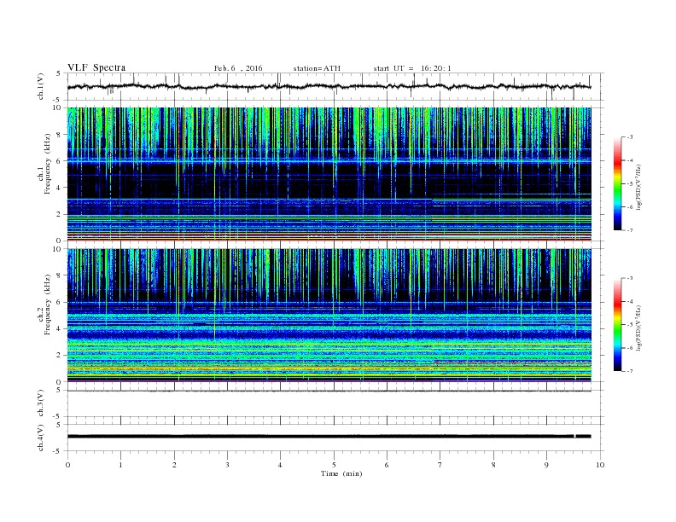Click the "VLF Spectra" plot title
The image size is (676, 522).
pyautogui.click(x=96, y=67)
